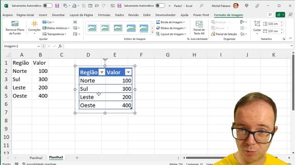Click the camera icon in quick access toolbar

click(112, 6)
